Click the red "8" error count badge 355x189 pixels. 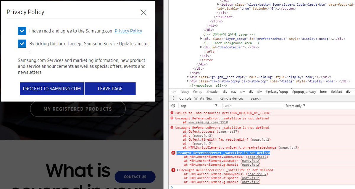click(x=173, y=153)
